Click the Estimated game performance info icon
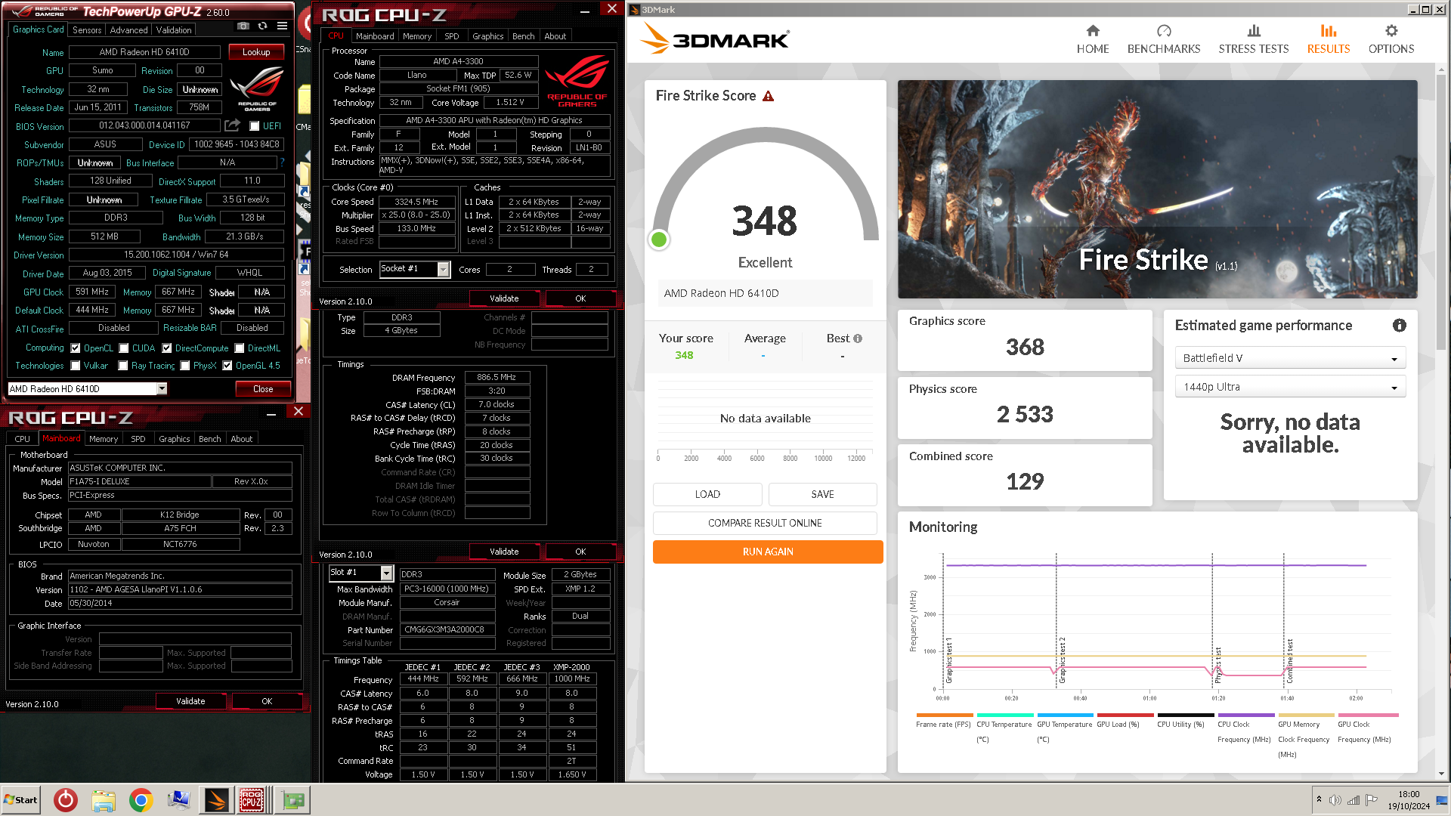This screenshot has width=1451, height=816. 1400,326
